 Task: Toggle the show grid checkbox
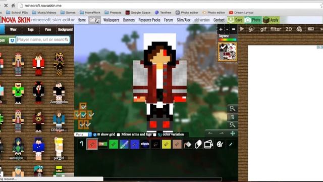(x=95, y=134)
